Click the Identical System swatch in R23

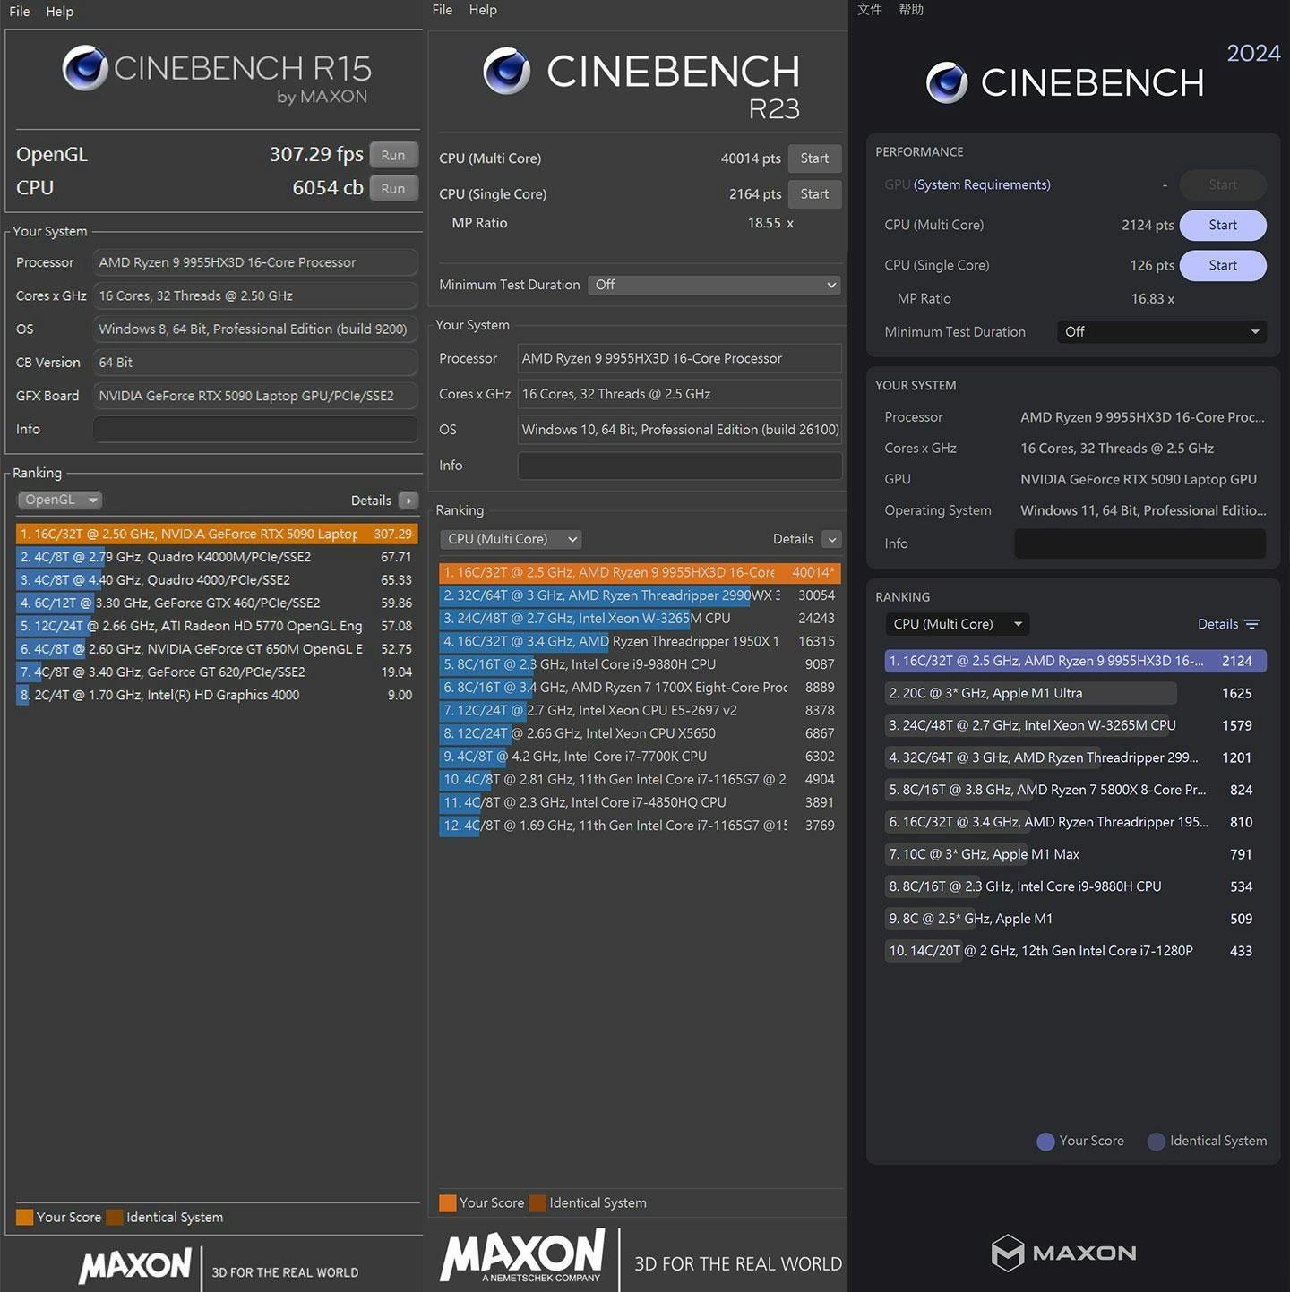pyautogui.click(x=537, y=1202)
